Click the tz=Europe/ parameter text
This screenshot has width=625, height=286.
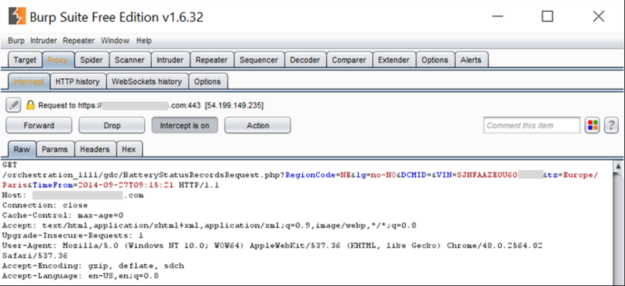pyautogui.click(x=574, y=175)
